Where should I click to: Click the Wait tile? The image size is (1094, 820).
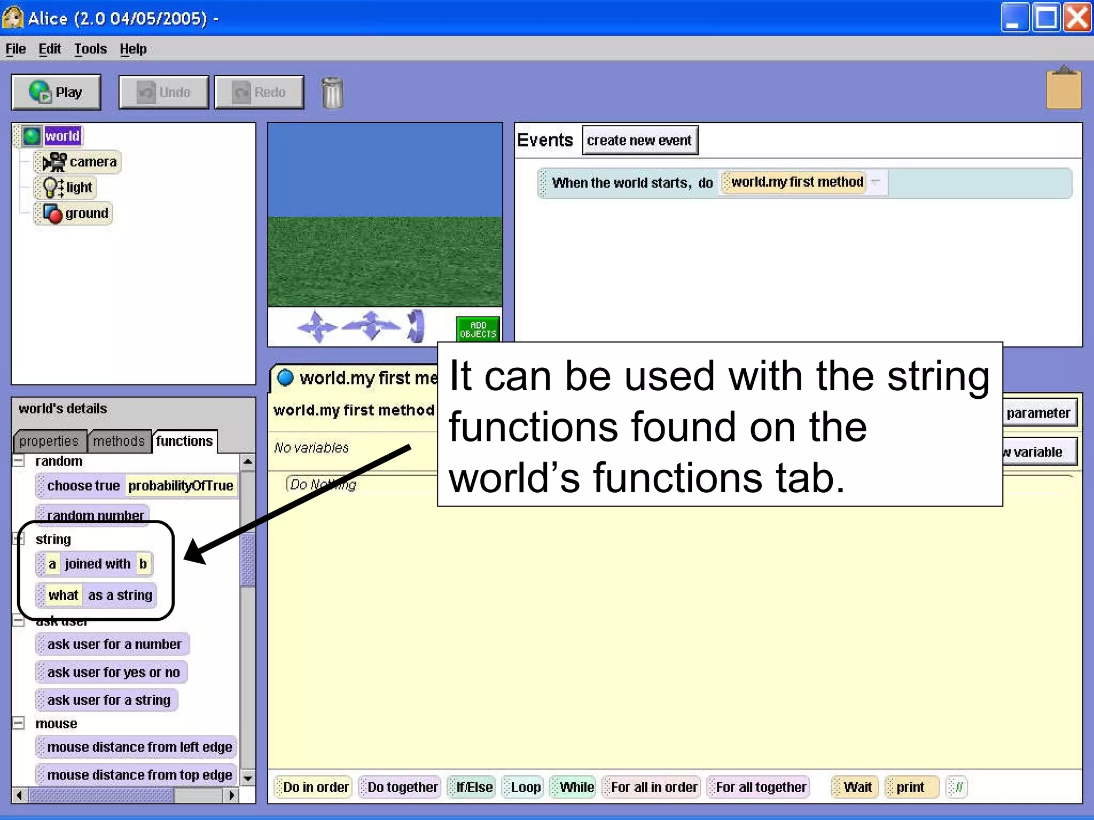point(855,787)
